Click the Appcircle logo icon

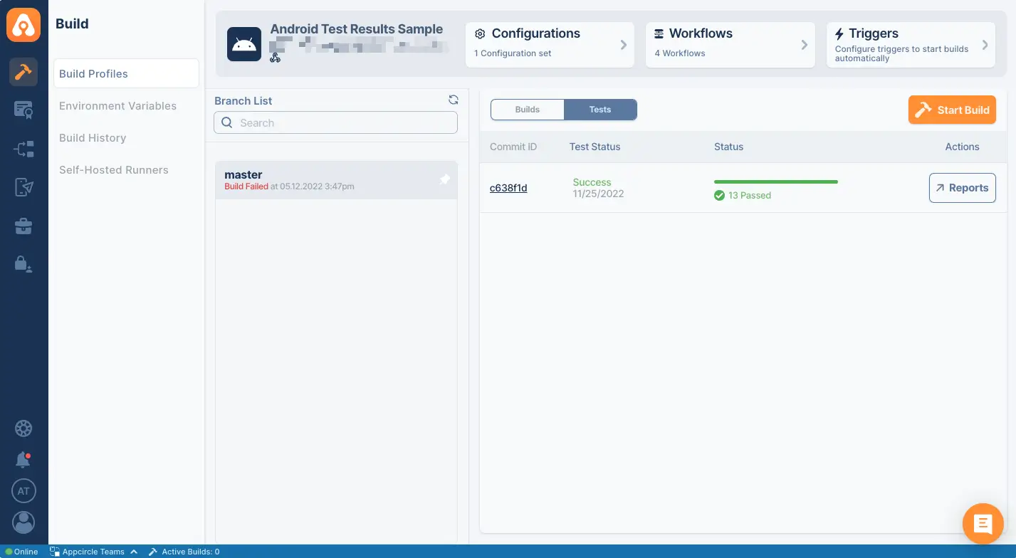(23, 24)
